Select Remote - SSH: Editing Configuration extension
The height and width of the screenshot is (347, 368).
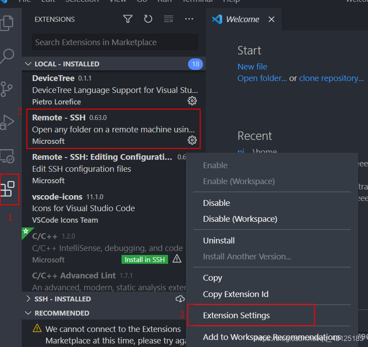(104, 169)
